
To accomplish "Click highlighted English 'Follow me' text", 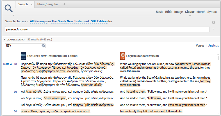I will click(x=154, y=98).
